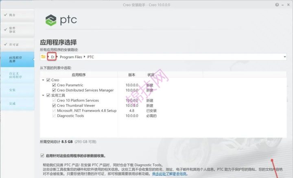This screenshot has width=293, height=178.
Task: Toggle the Creo Thumbnail Viewer checkbox
Action: [54, 105]
